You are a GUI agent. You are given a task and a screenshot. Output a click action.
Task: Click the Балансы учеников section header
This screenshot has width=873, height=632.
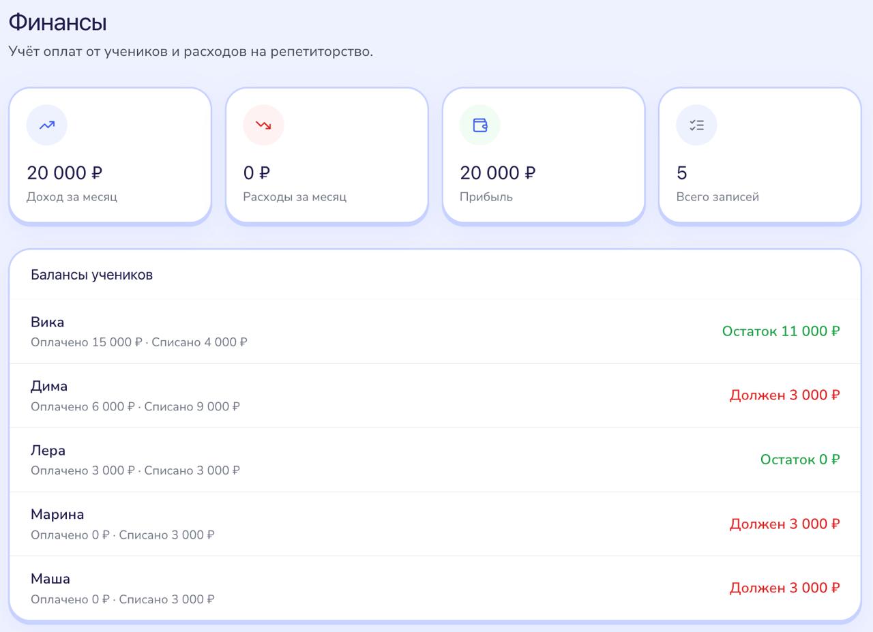[91, 275]
